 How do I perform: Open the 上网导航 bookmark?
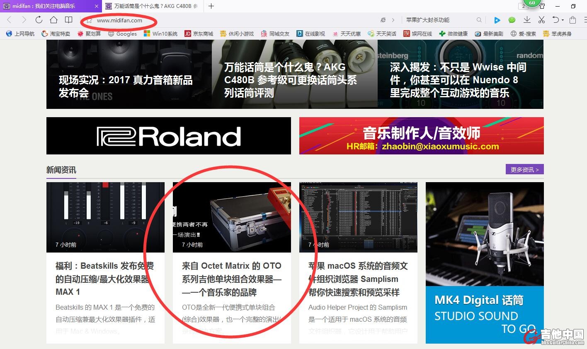[21, 34]
